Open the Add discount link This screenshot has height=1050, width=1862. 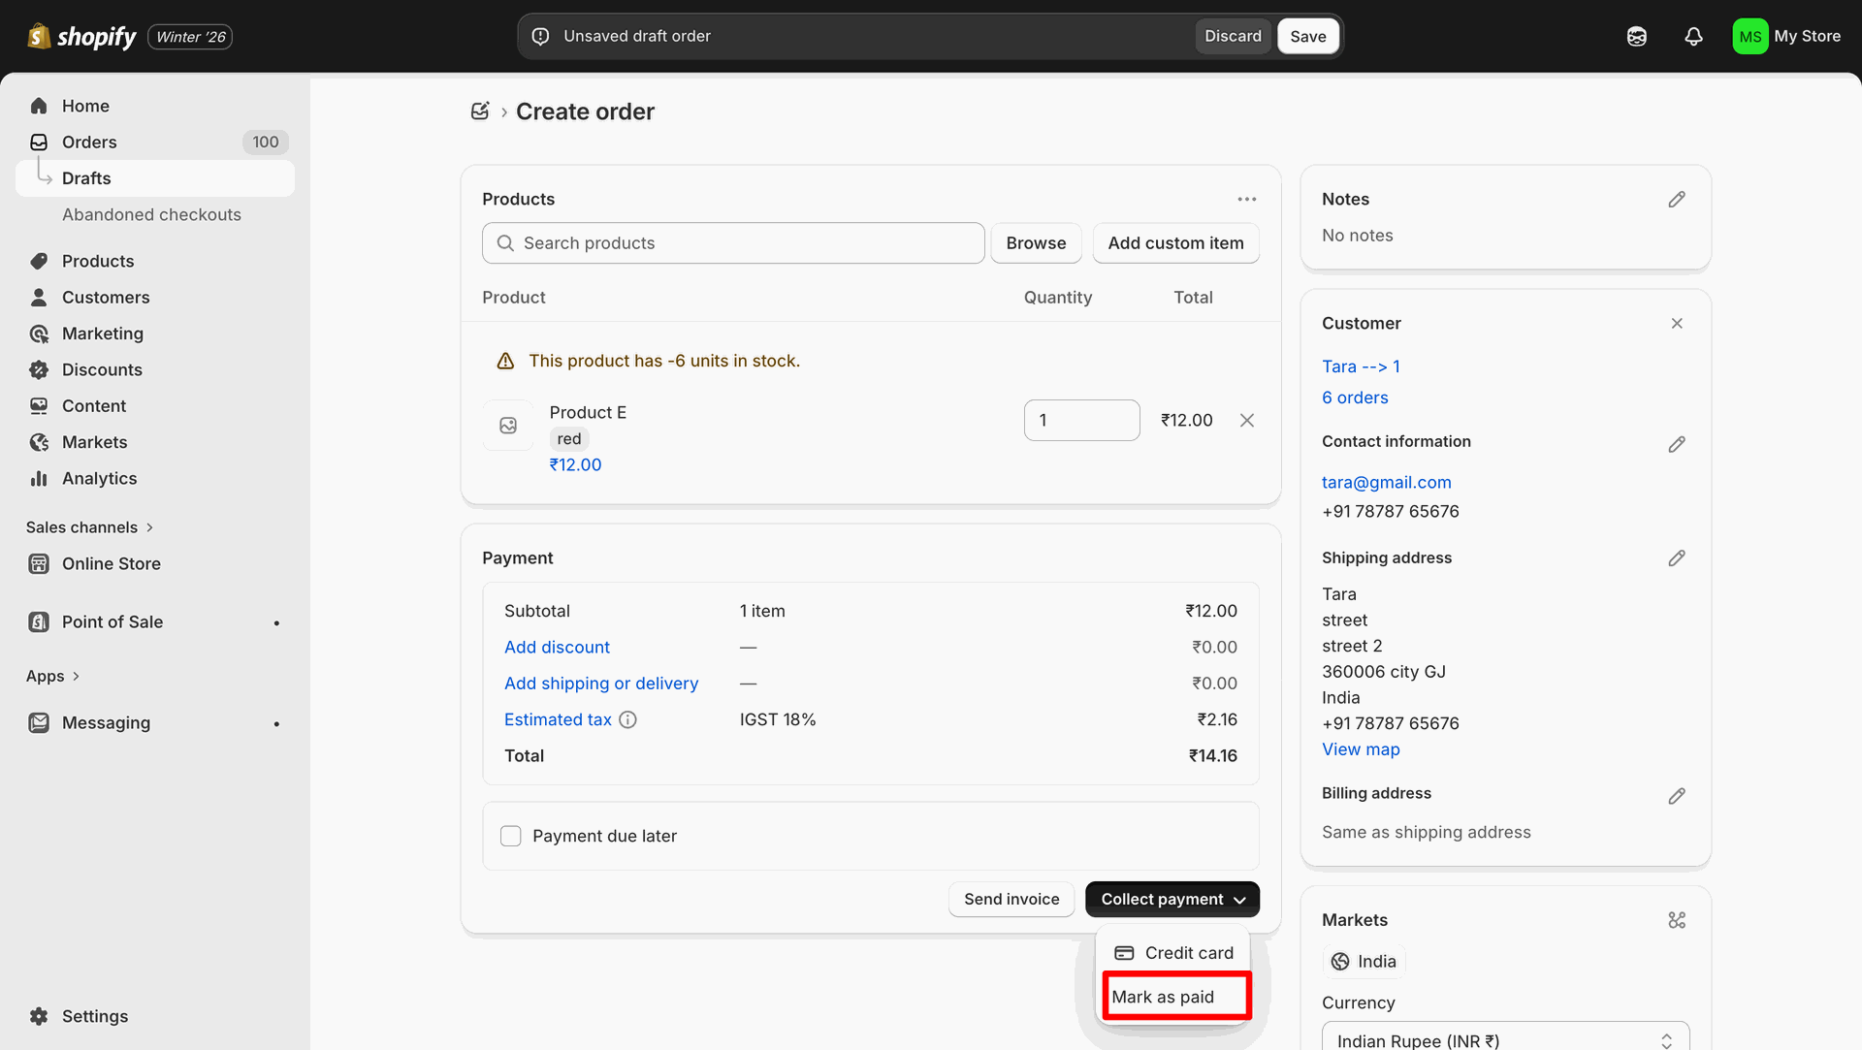[557, 647]
